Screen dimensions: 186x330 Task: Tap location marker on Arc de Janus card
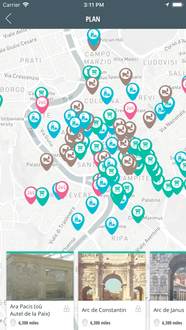(157, 322)
